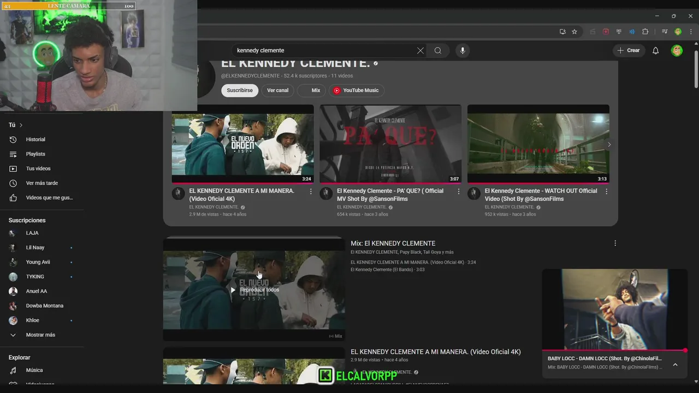Image resolution: width=699 pixels, height=393 pixels.
Task: Click the page vertical scrollbar
Action: [x=696, y=69]
